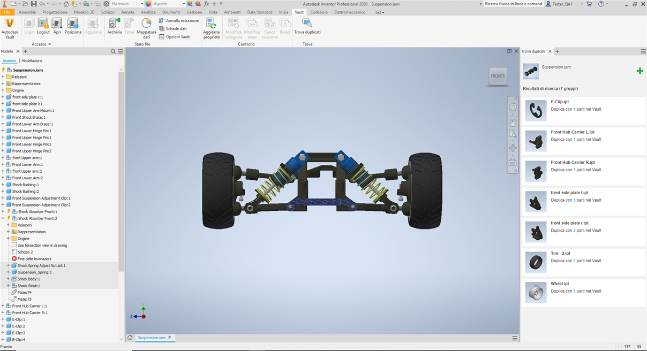Select Front Hub Carrier L.ipt result
The width and height of the screenshot is (647, 351).
584,140
